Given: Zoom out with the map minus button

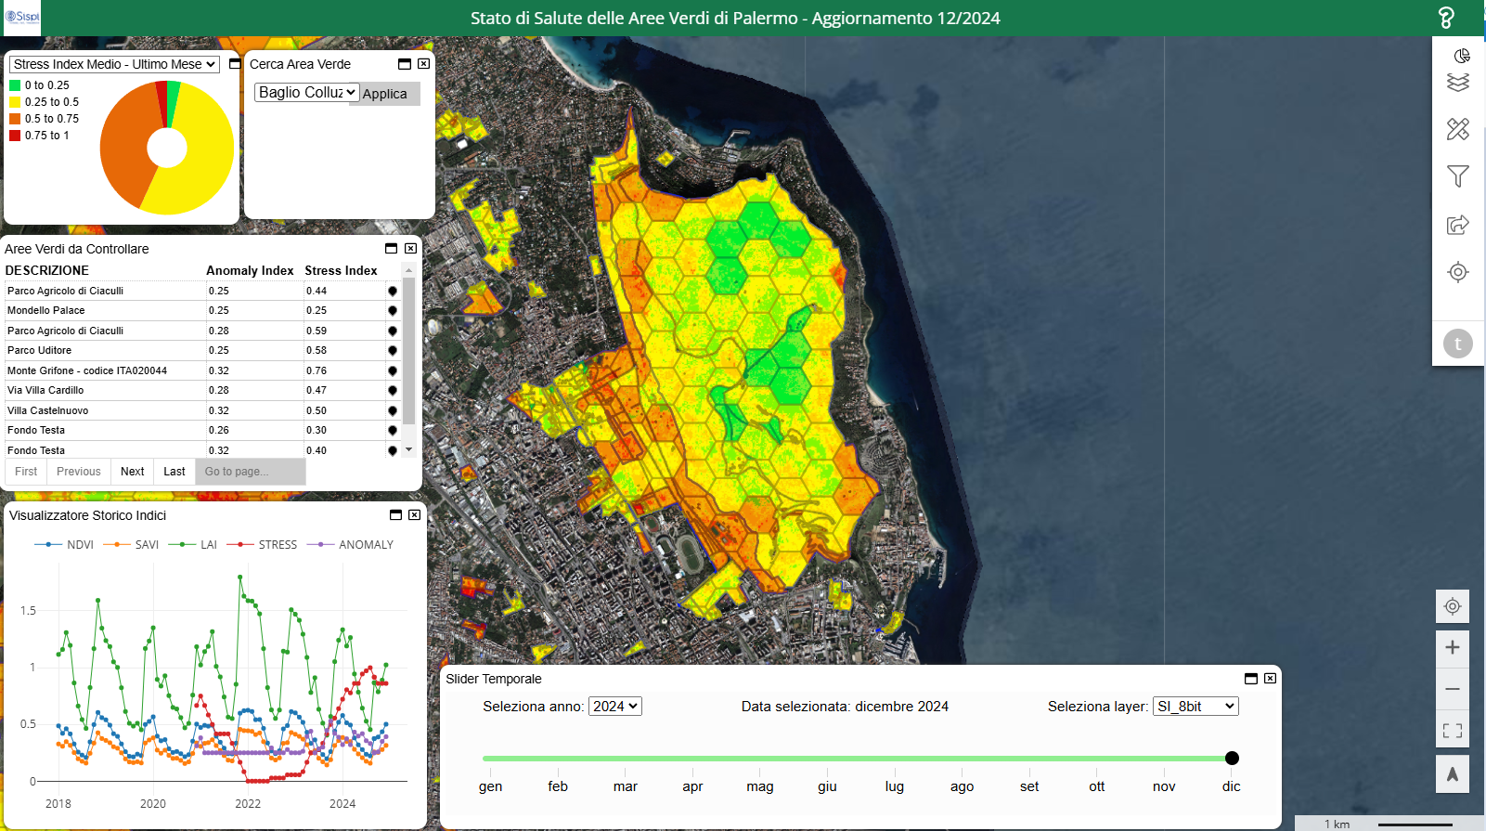Looking at the screenshot, I should coord(1453,689).
